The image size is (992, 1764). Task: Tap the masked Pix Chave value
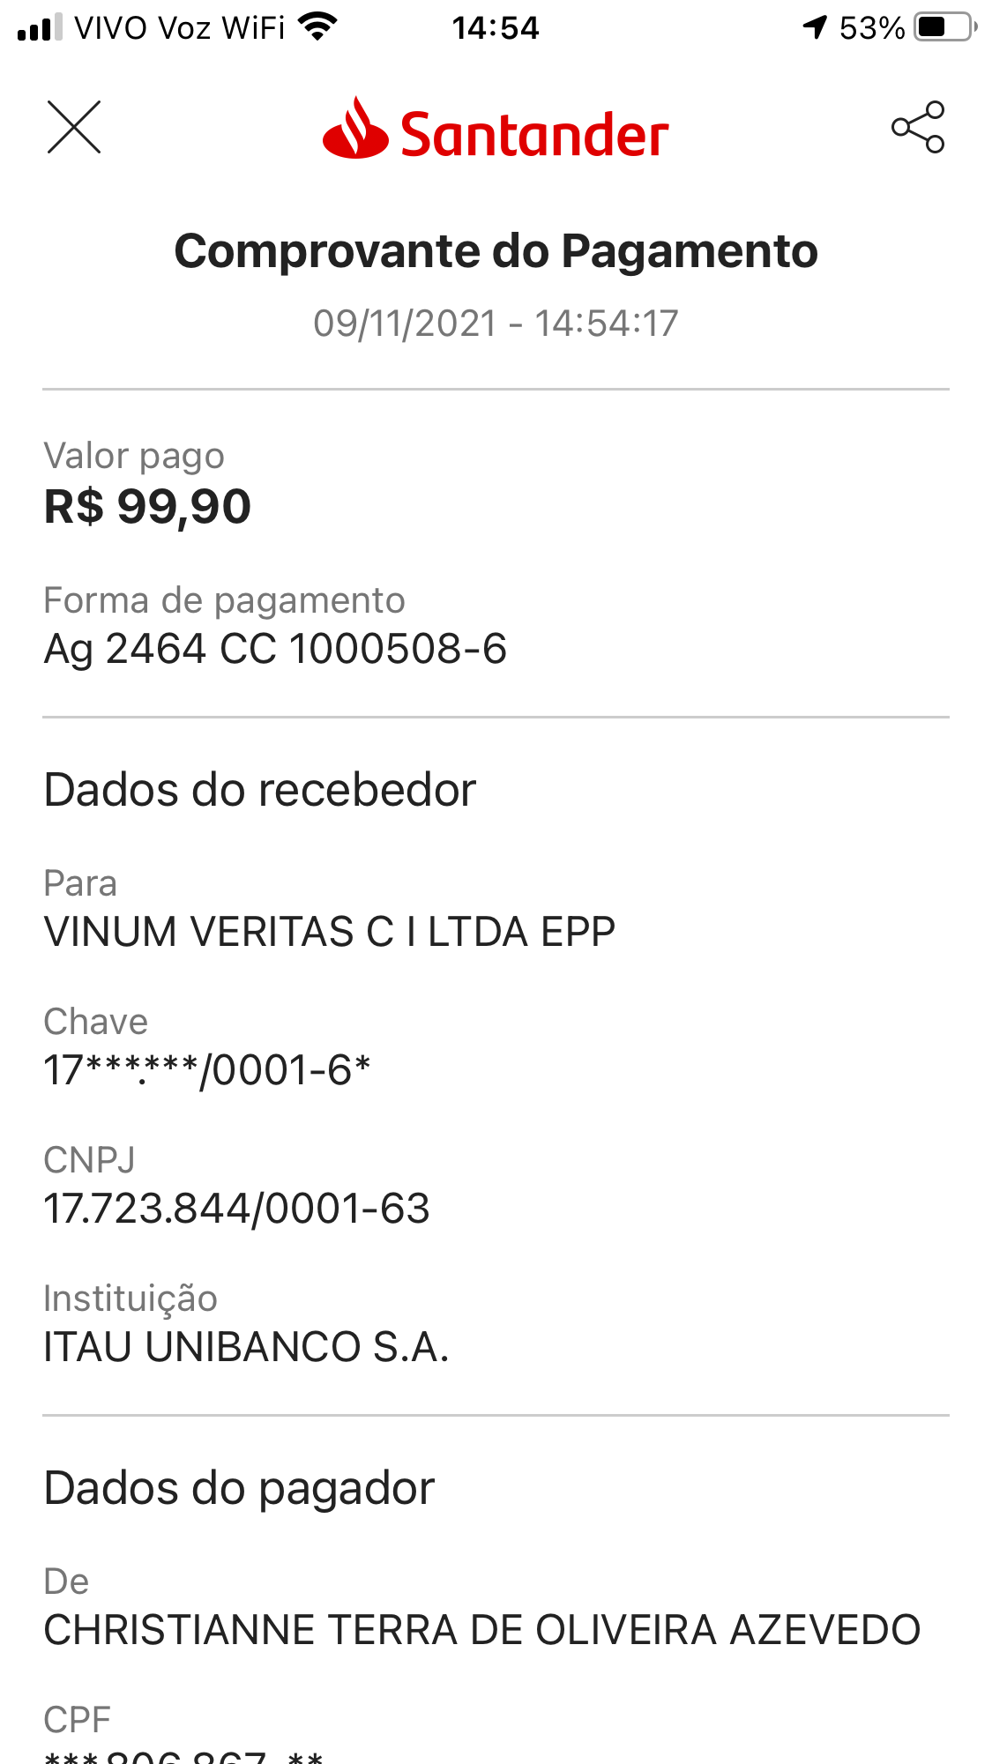tap(207, 1070)
